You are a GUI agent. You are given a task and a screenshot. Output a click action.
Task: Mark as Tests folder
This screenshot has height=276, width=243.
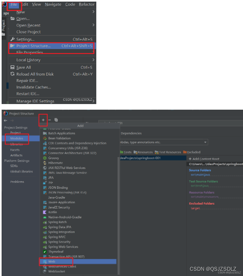(x=126, y=152)
